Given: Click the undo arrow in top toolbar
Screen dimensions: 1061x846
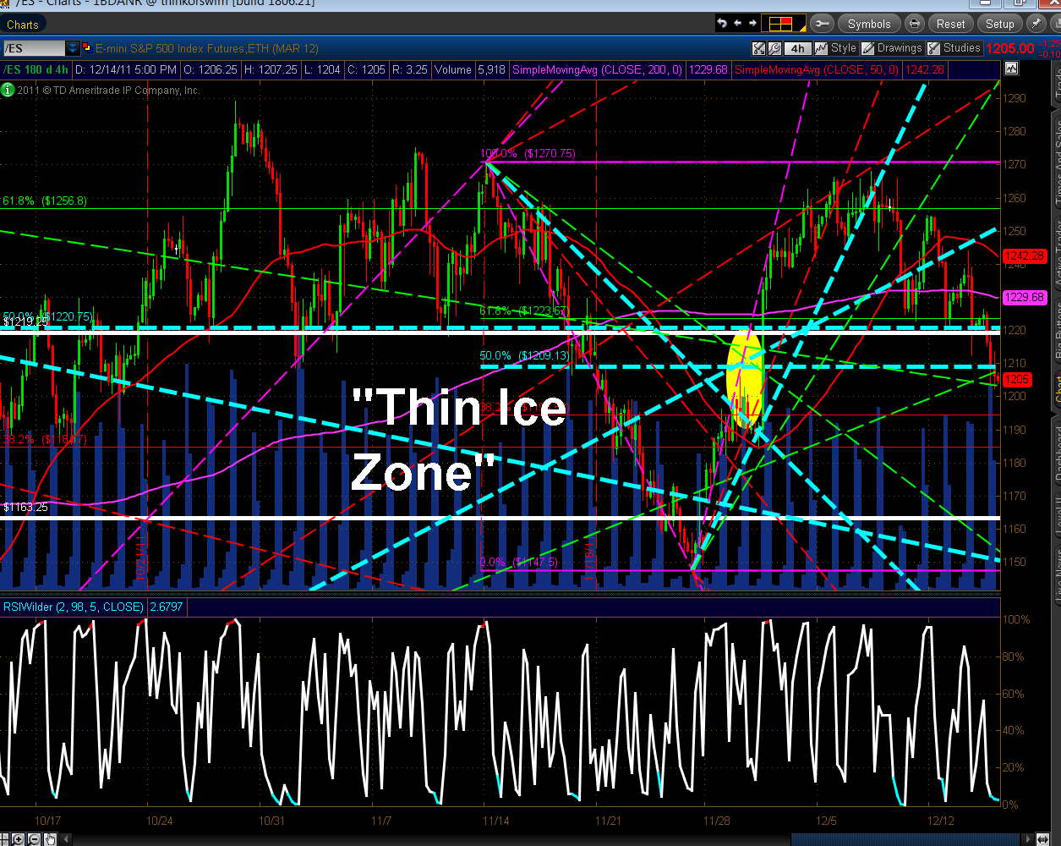Looking at the screenshot, I should click(722, 24).
